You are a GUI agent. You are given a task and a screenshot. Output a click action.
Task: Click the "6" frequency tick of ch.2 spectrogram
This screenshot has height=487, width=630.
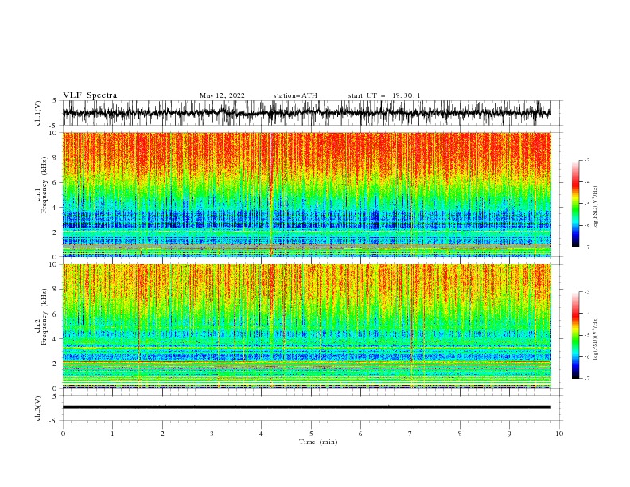click(56, 314)
